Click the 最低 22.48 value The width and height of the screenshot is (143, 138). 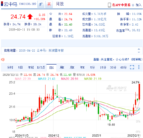pyautogui.click(x=68, y=24)
